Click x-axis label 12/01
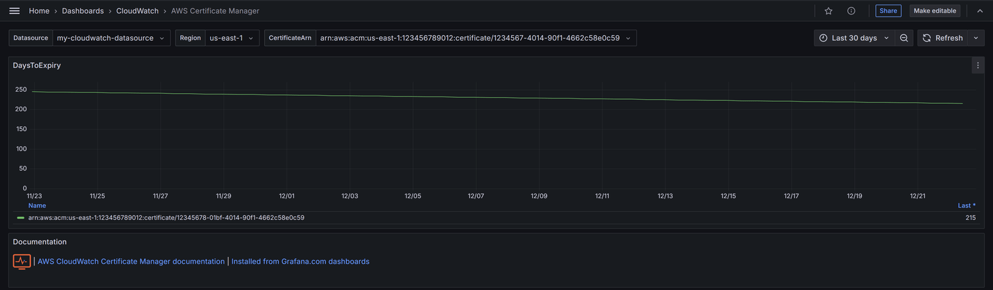 [287, 196]
